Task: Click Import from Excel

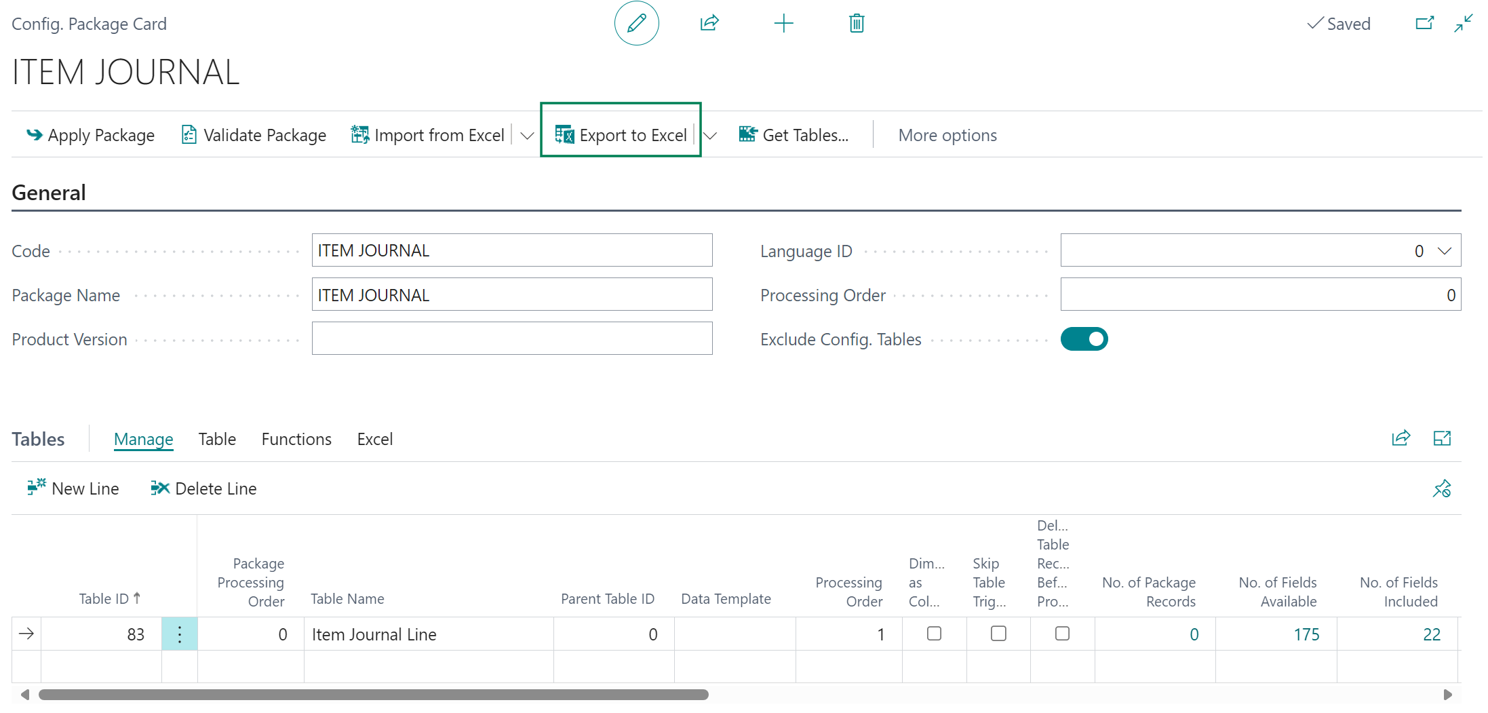Action: click(427, 135)
